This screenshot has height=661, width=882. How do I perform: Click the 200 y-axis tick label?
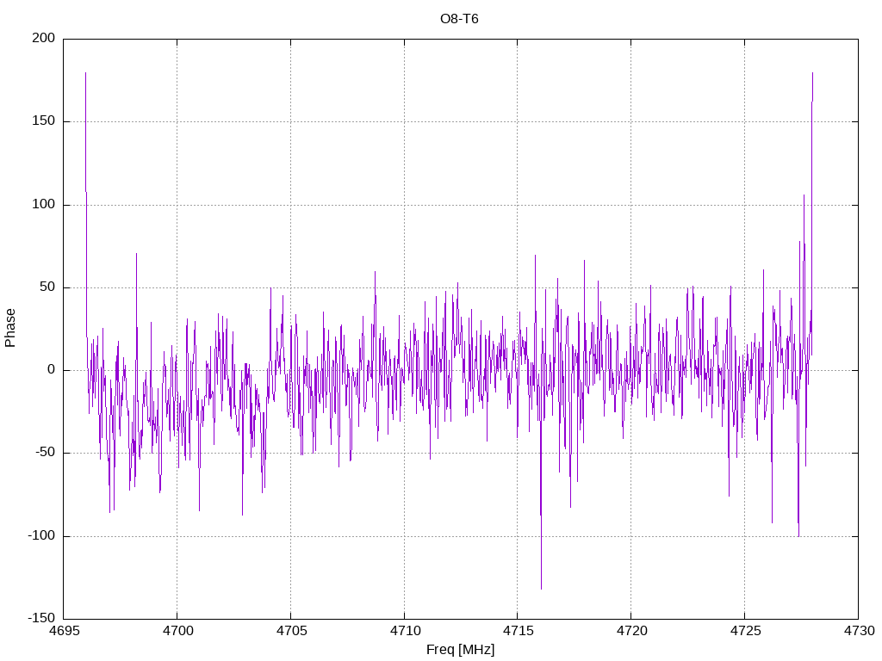click(44, 38)
